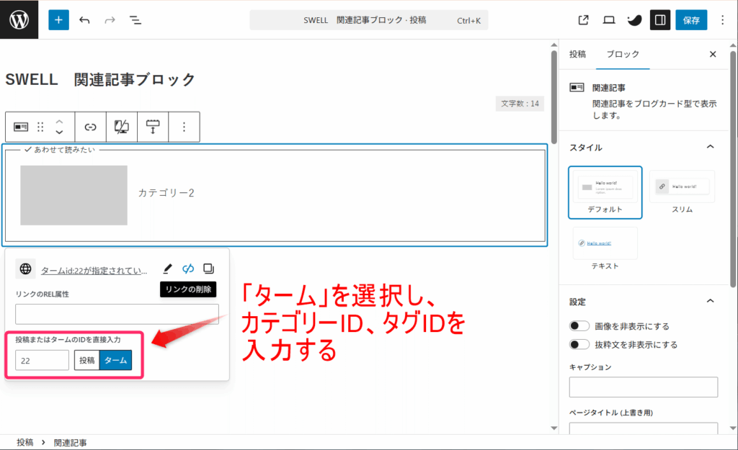Switch to the 投稿 sidebar tab
The image size is (738, 450).
click(x=577, y=54)
